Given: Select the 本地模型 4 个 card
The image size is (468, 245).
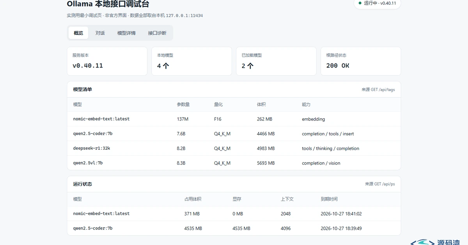Looking at the screenshot, I should point(191,61).
